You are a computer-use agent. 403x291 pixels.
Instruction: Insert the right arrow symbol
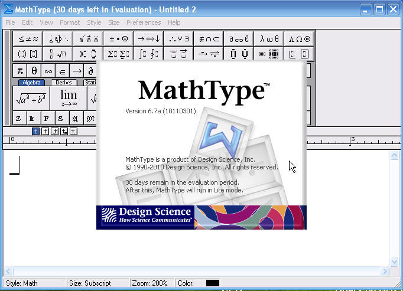tap(76, 71)
